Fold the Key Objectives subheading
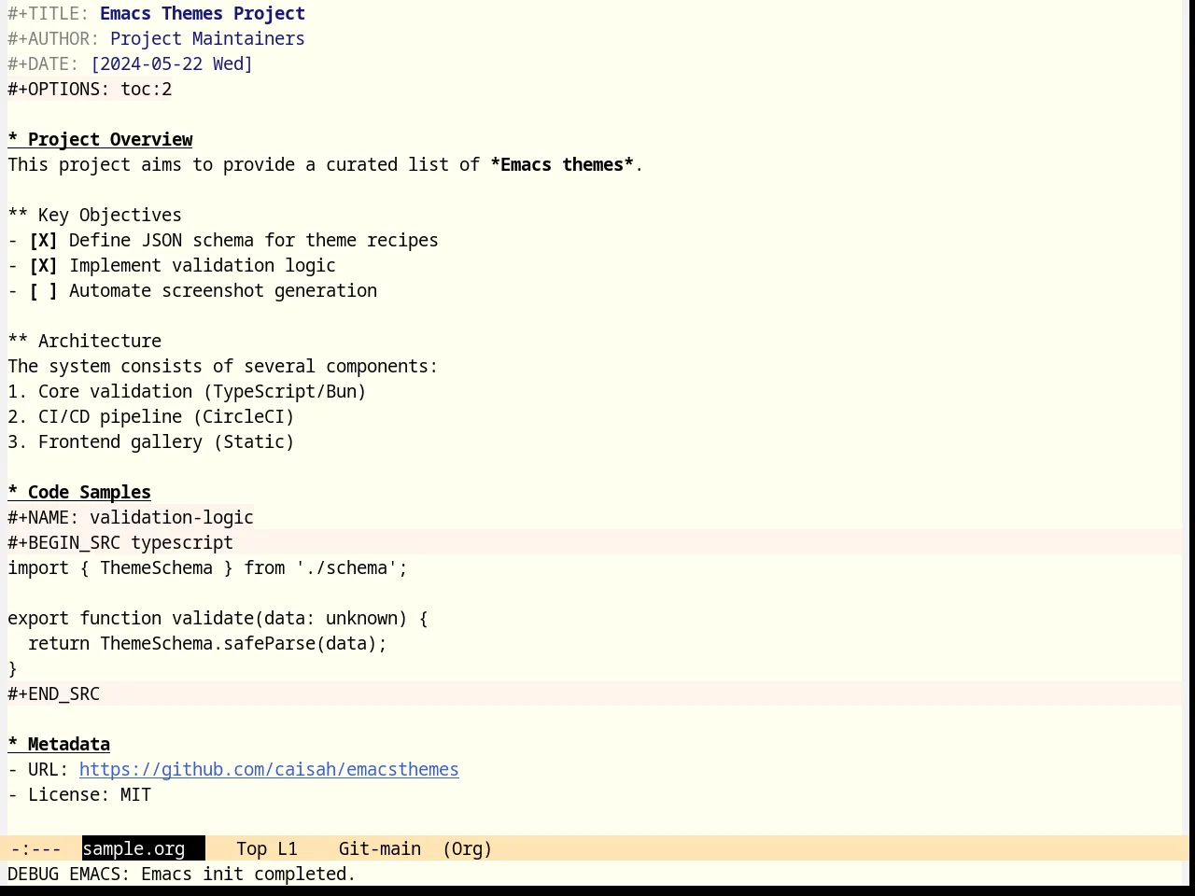The height and width of the screenshot is (896, 1195). coord(94,216)
